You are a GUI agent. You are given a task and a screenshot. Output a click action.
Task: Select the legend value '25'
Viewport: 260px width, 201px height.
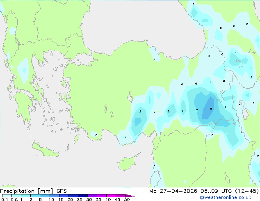click(x=80, y=199)
